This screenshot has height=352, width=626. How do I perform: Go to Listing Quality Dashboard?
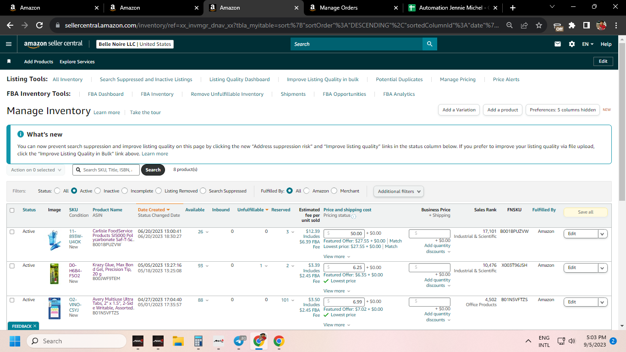click(240, 79)
